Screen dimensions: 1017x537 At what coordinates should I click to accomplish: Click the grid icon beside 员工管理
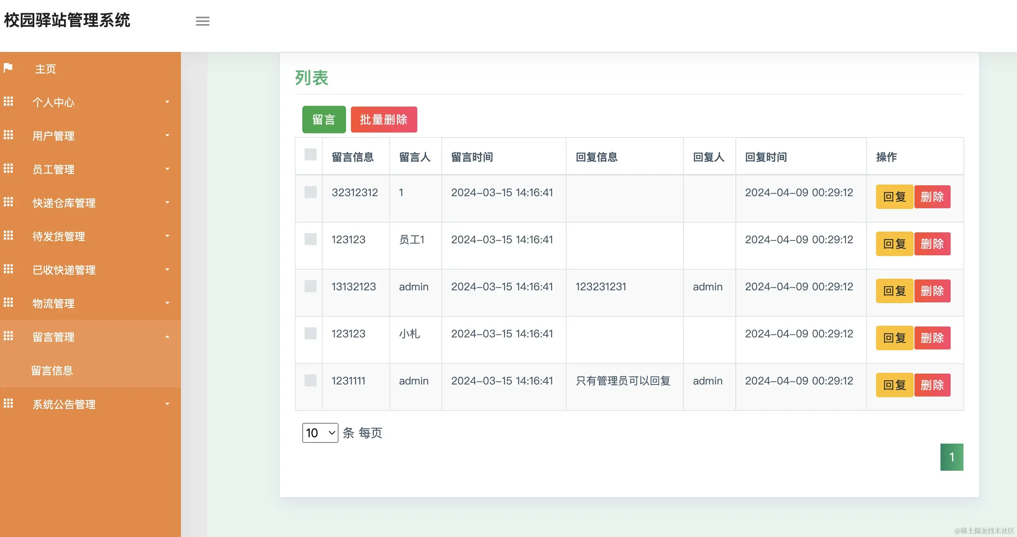click(8, 169)
